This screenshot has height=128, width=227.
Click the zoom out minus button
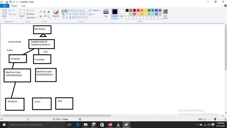pyautogui.click(x=205, y=119)
